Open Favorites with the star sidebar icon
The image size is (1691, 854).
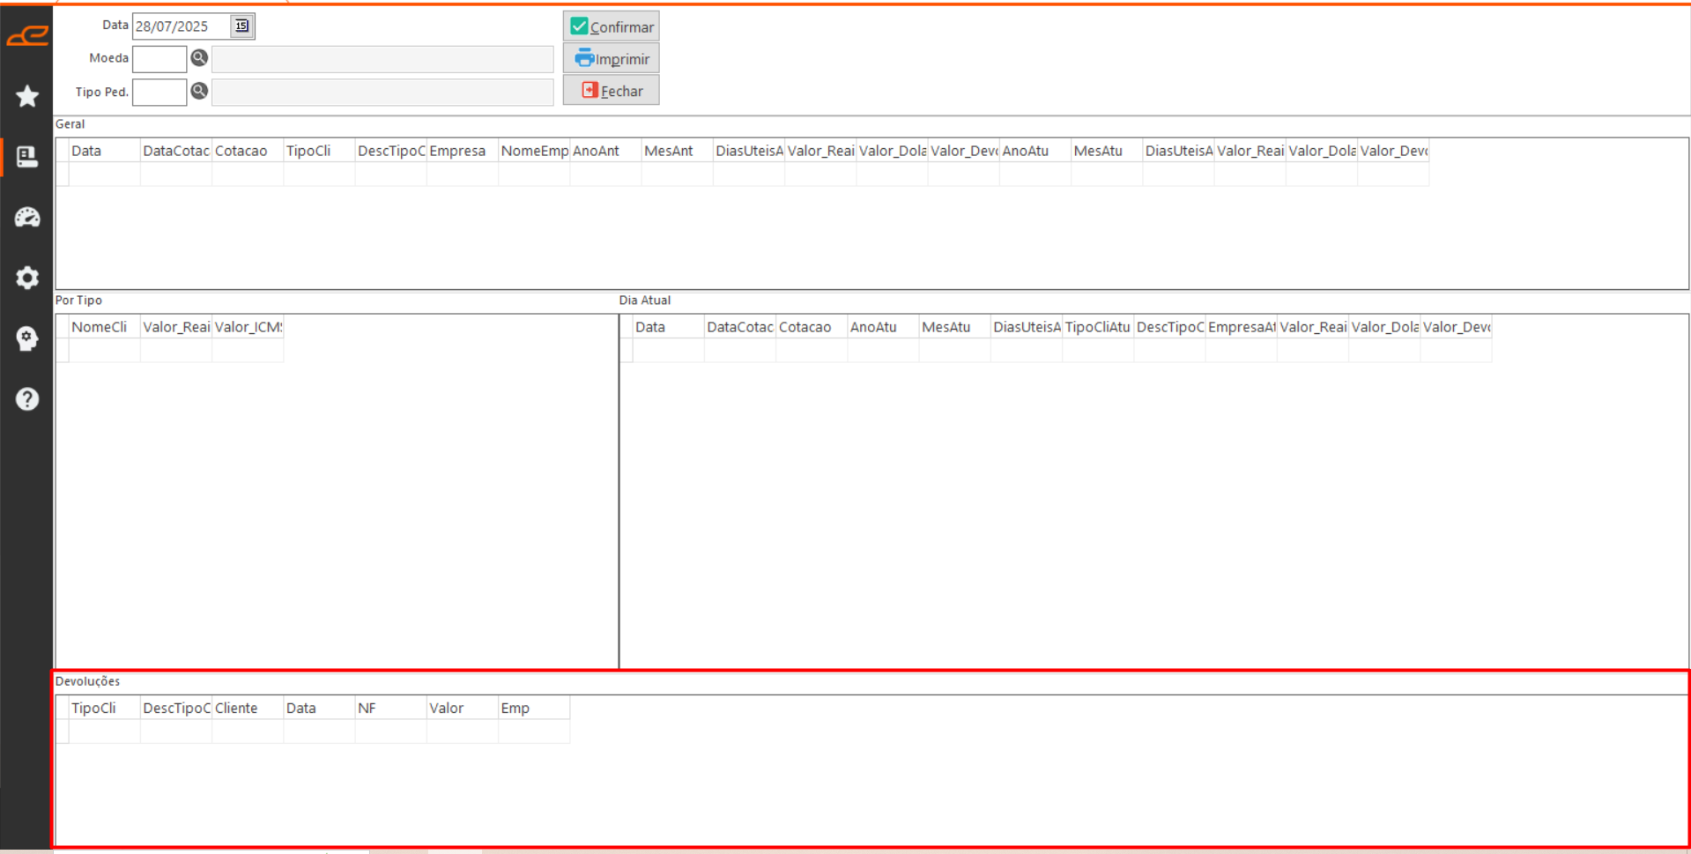pyautogui.click(x=27, y=96)
